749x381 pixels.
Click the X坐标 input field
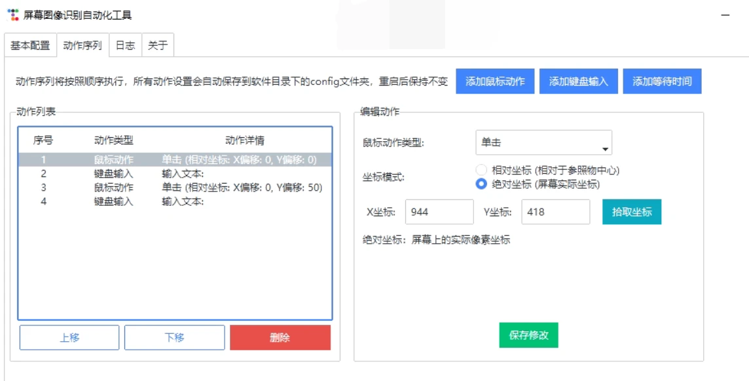439,212
